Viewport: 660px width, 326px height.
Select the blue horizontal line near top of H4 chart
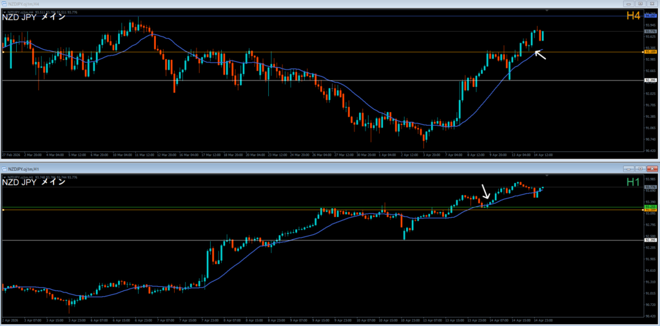pyautogui.click(x=258, y=15)
